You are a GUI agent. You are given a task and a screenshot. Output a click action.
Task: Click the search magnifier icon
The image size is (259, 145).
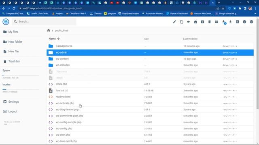15,21
